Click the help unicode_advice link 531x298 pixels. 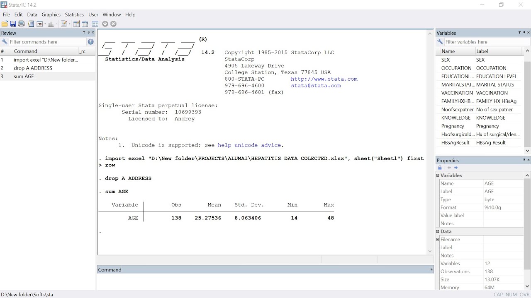pyautogui.click(x=249, y=145)
